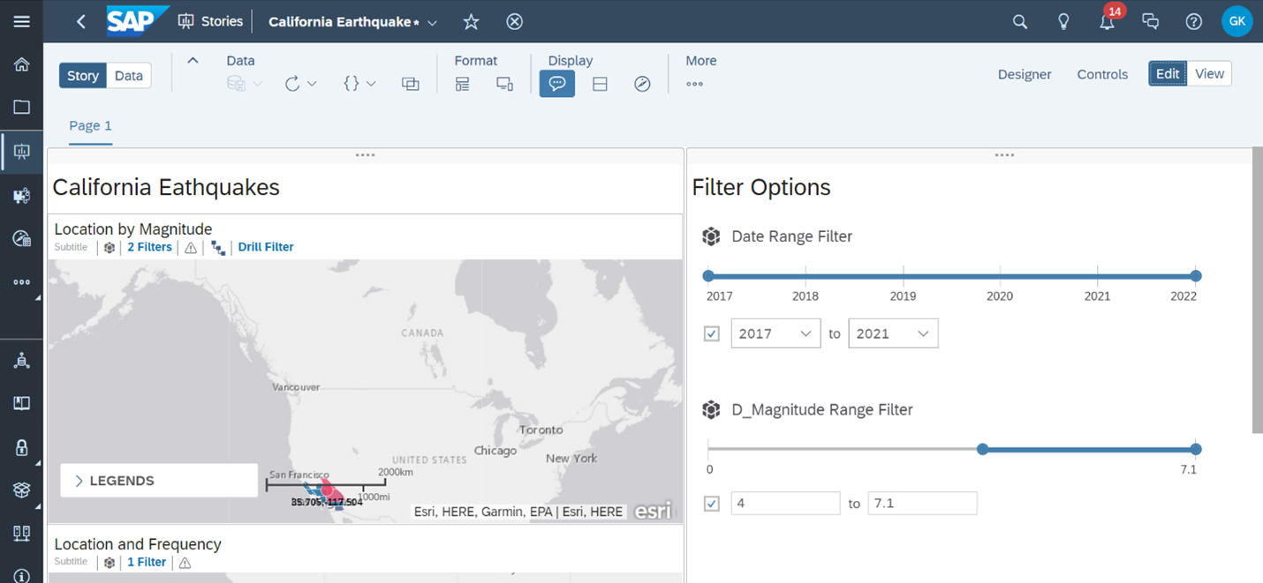Click the magnitude slider lower handle
This screenshot has height=583, width=1263.
point(982,449)
